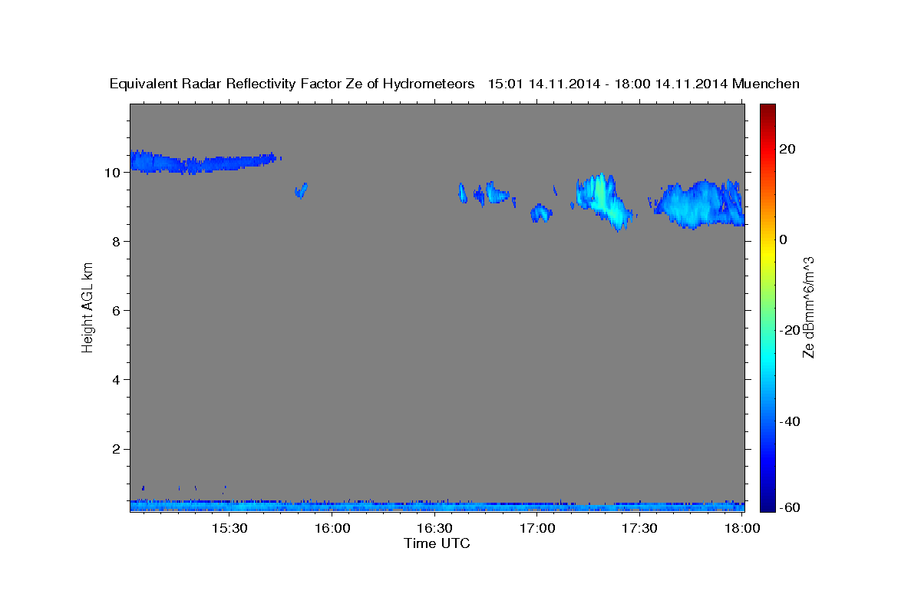Click the 'Height AGL km' axis label
Image resolution: width=921 pixels, height=614 pixels.
(88, 306)
